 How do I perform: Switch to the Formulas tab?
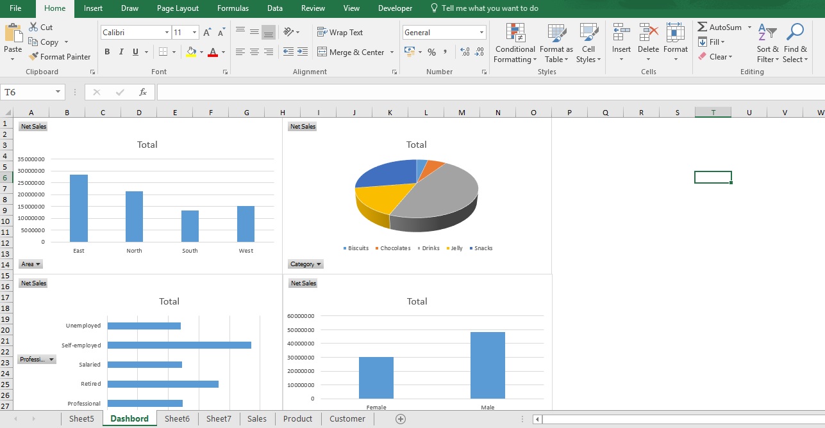coord(233,8)
